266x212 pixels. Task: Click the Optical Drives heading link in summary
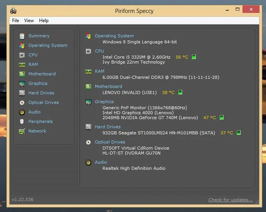110,142
